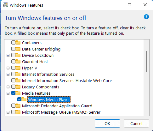Click the Windows Media Player folder icon
The image size is (153, 131).
pyautogui.click(x=24, y=99)
